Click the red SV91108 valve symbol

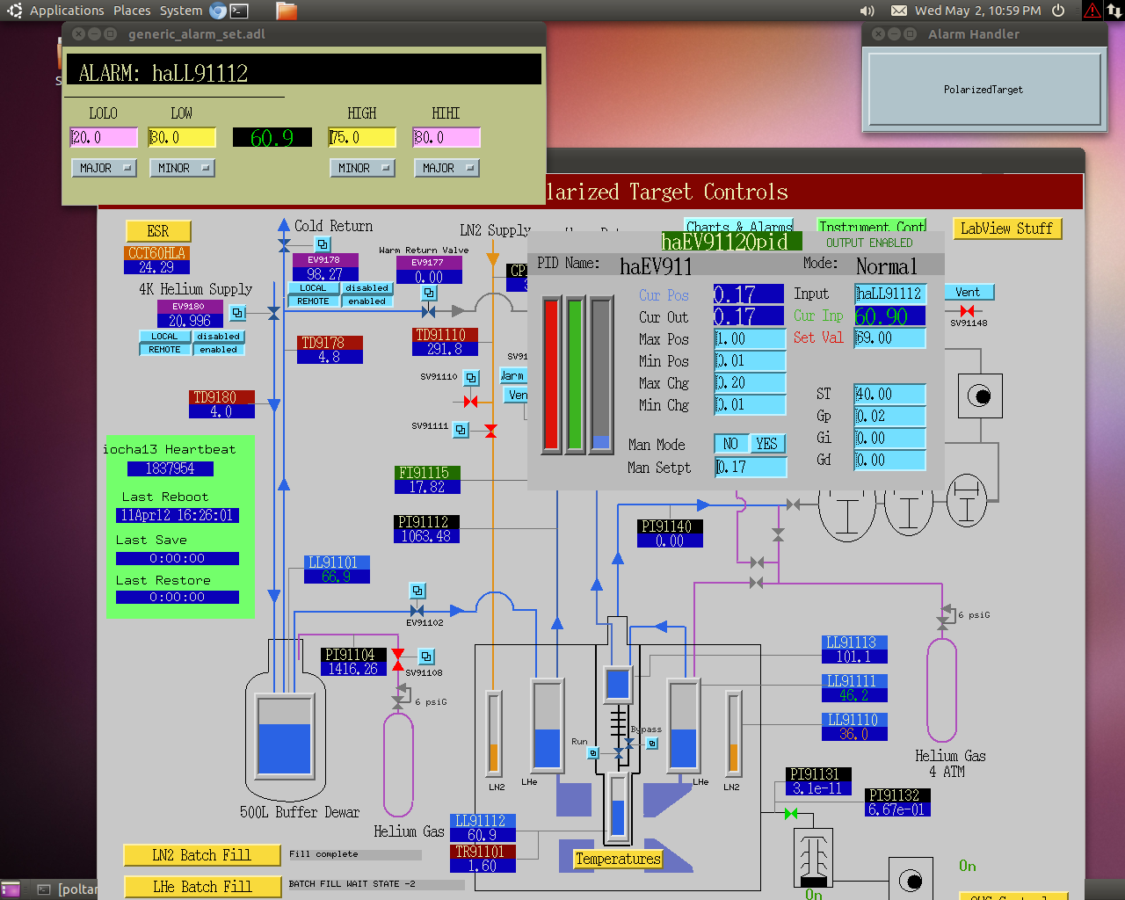398,660
